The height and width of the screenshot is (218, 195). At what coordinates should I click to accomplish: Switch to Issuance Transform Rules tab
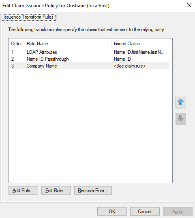click(28, 17)
